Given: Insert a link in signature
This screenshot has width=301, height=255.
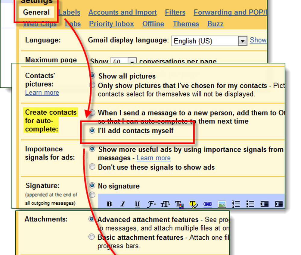Looking at the screenshot, I should [x=208, y=204].
